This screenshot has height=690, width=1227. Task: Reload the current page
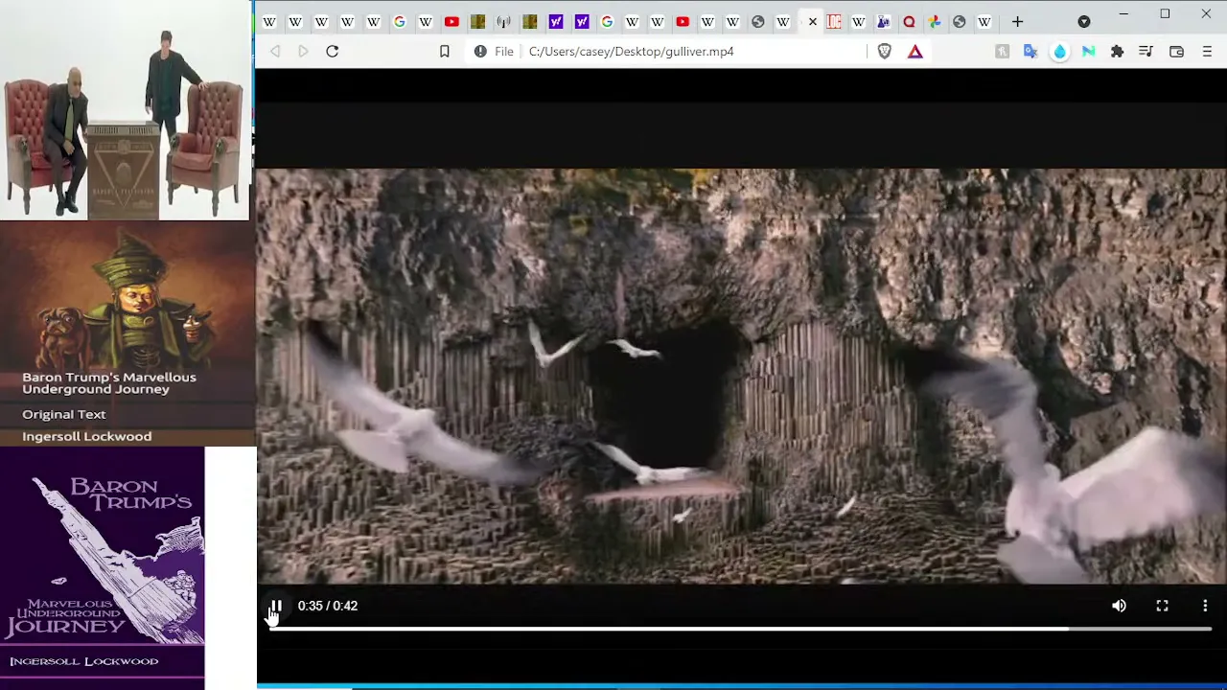click(x=333, y=51)
